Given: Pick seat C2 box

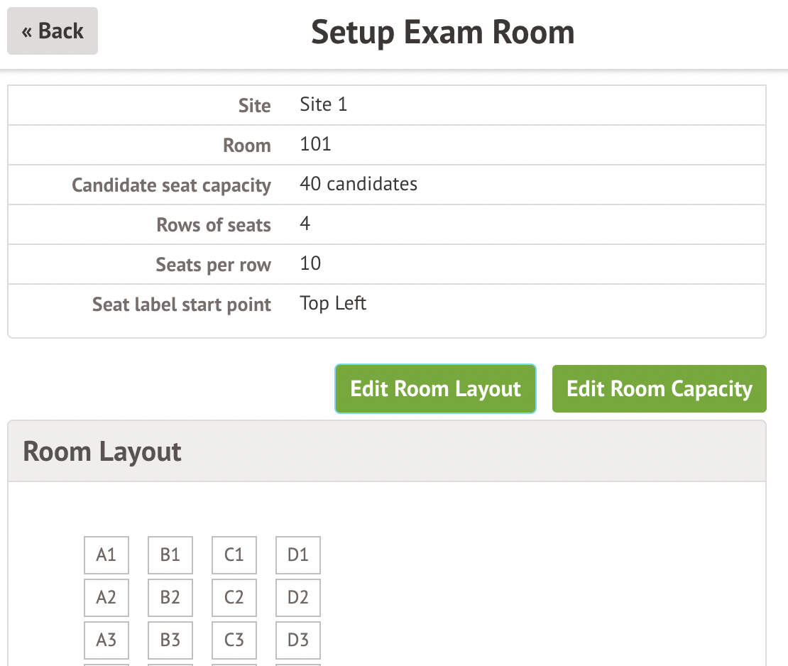Looking at the screenshot, I should pos(234,598).
